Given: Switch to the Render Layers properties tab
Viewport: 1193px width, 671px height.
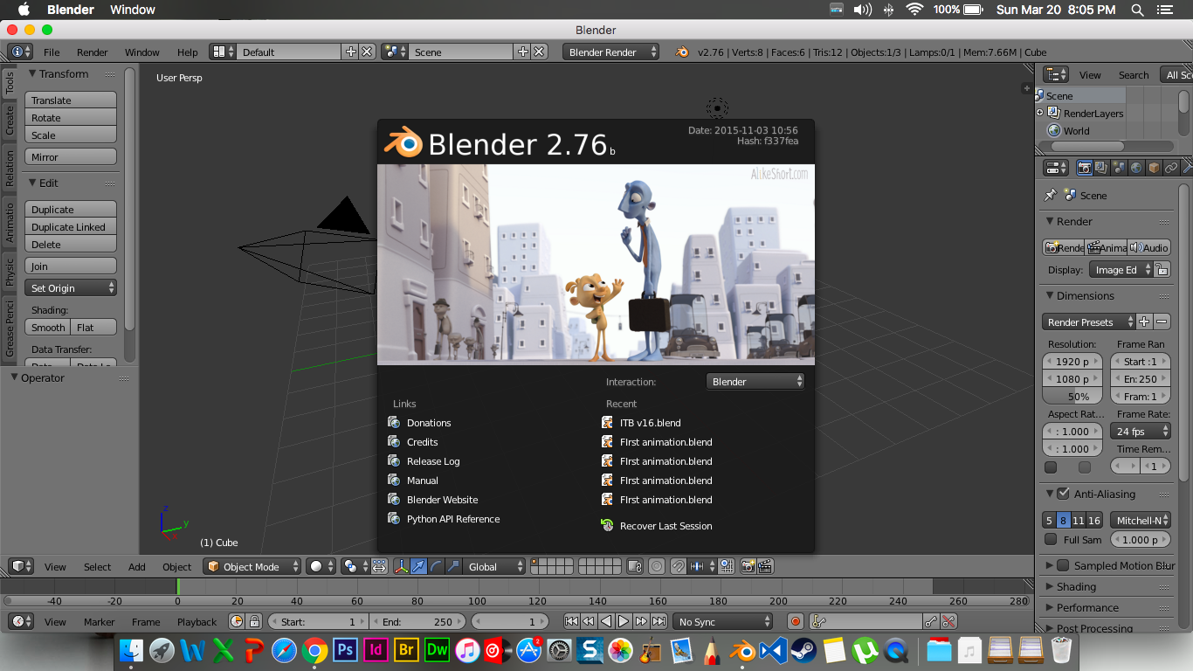Looking at the screenshot, I should click(x=1100, y=166).
